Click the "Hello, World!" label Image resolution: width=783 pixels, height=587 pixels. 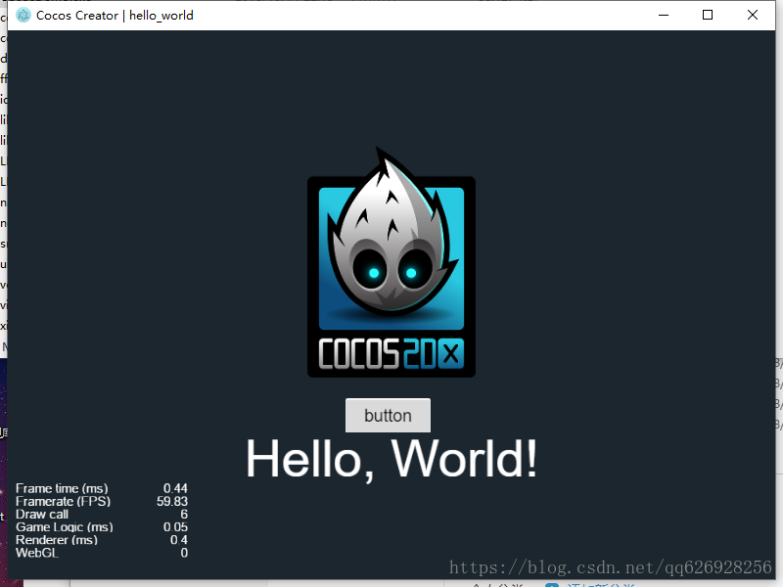pyautogui.click(x=391, y=459)
